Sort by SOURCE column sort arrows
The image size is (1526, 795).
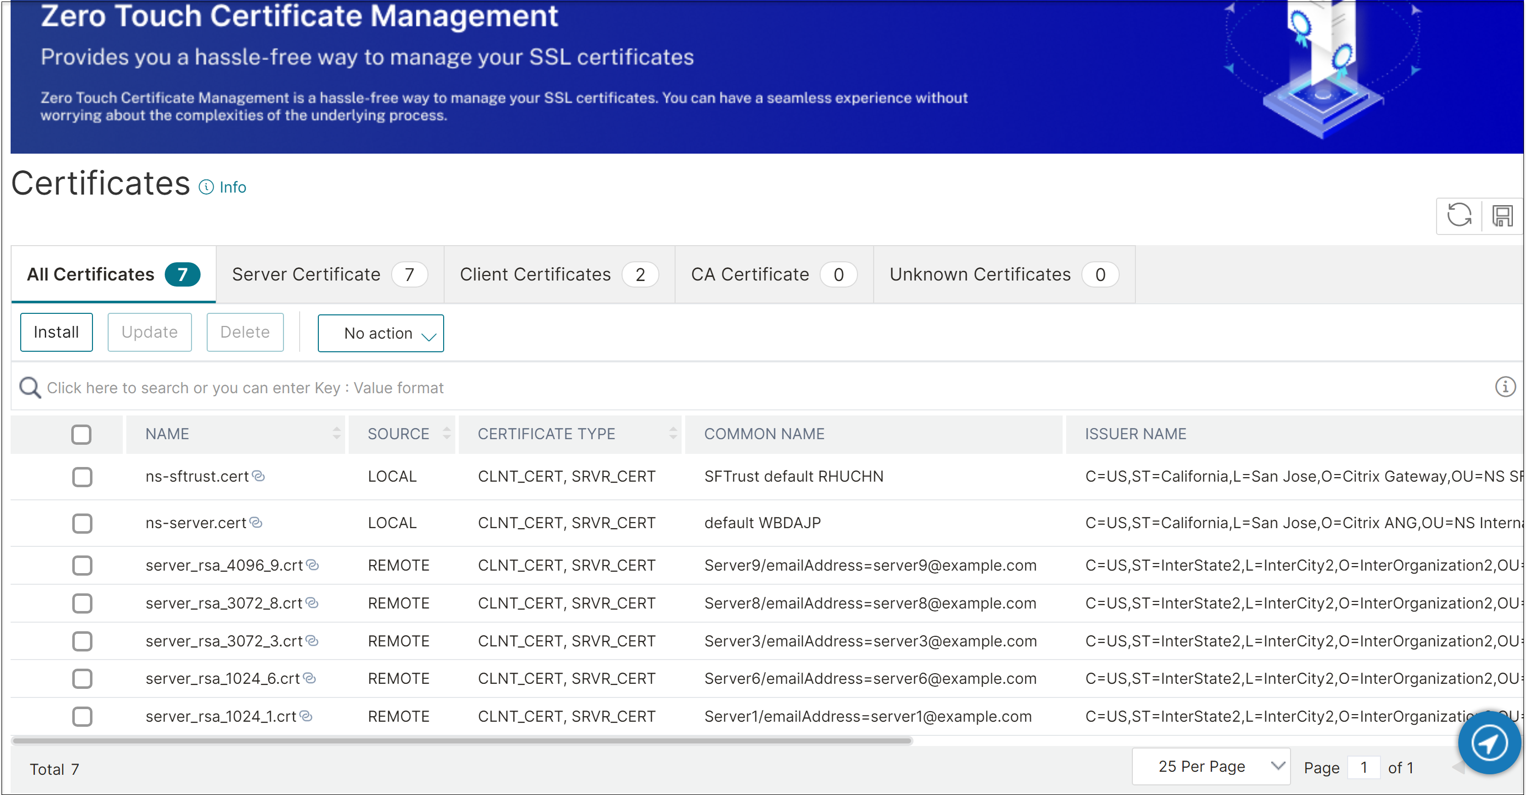[x=447, y=434]
